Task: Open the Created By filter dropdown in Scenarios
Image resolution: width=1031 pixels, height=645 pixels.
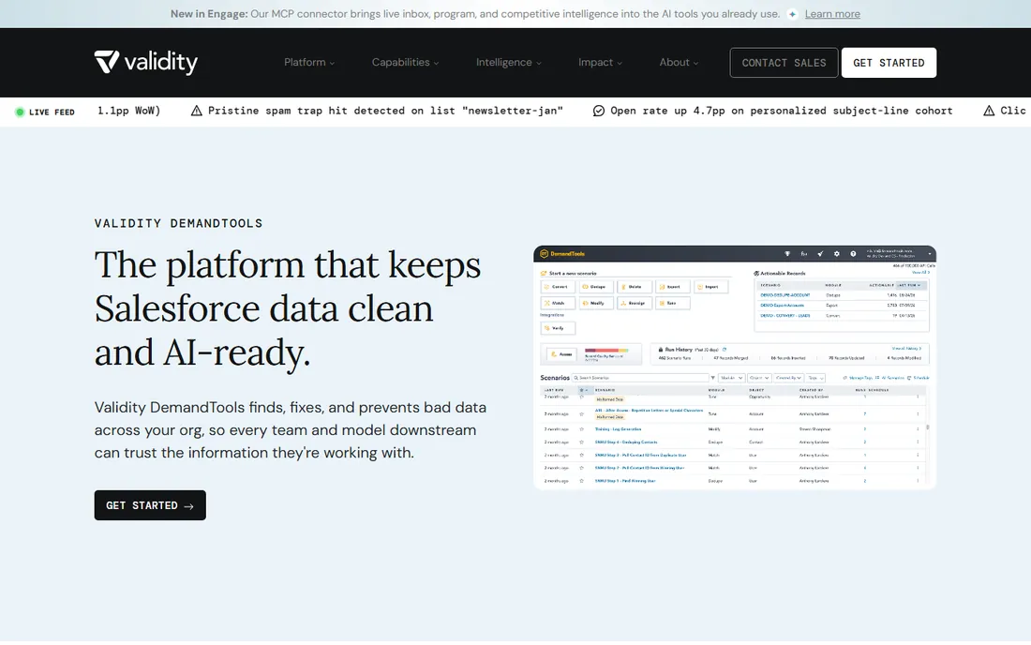Action: (788, 378)
